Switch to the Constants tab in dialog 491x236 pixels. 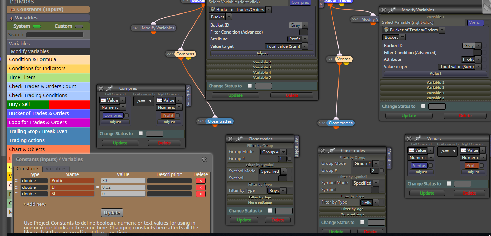click(28, 169)
